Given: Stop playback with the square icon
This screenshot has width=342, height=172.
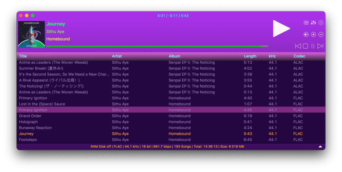Looking at the screenshot, I should [305, 46].
